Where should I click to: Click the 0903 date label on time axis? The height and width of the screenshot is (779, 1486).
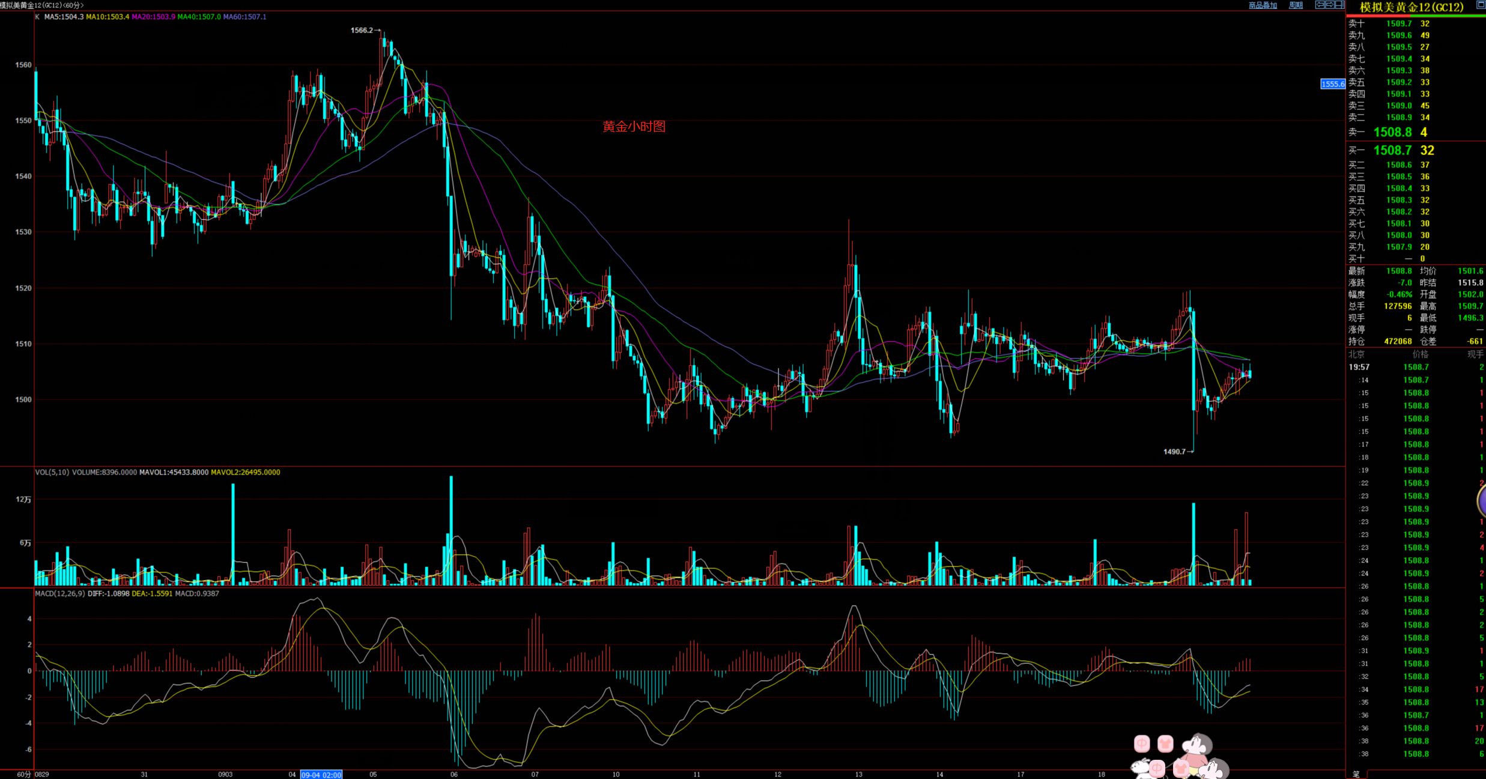click(225, 774)
